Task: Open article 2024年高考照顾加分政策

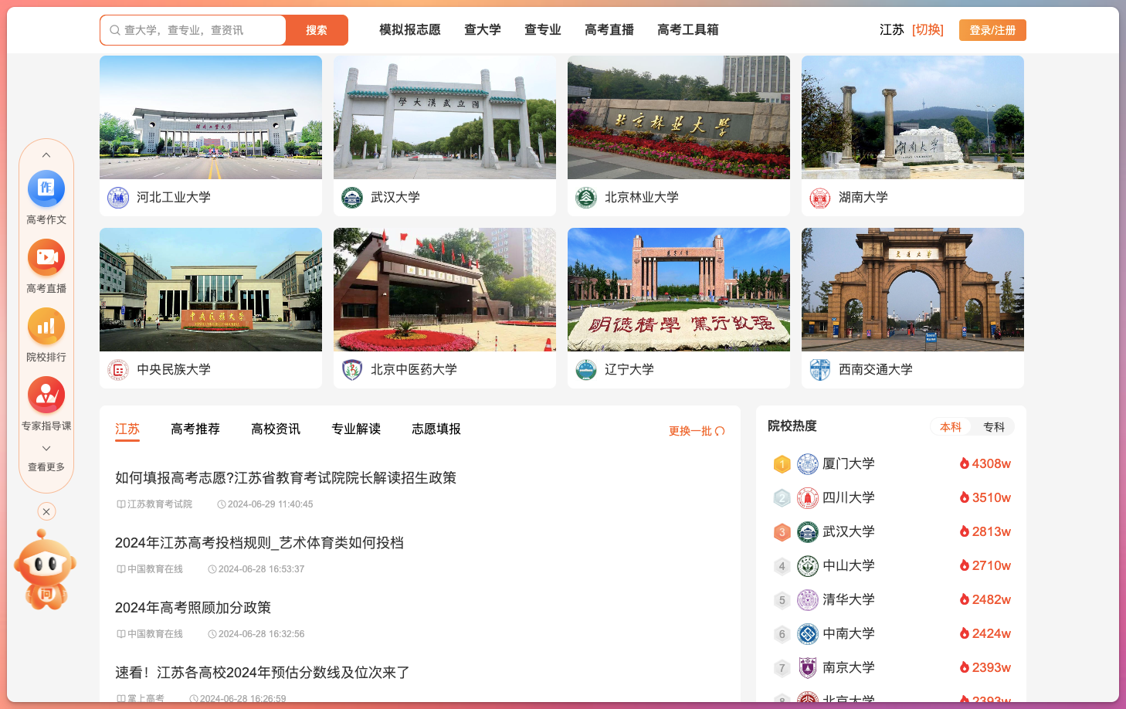Action: point(193,608)
